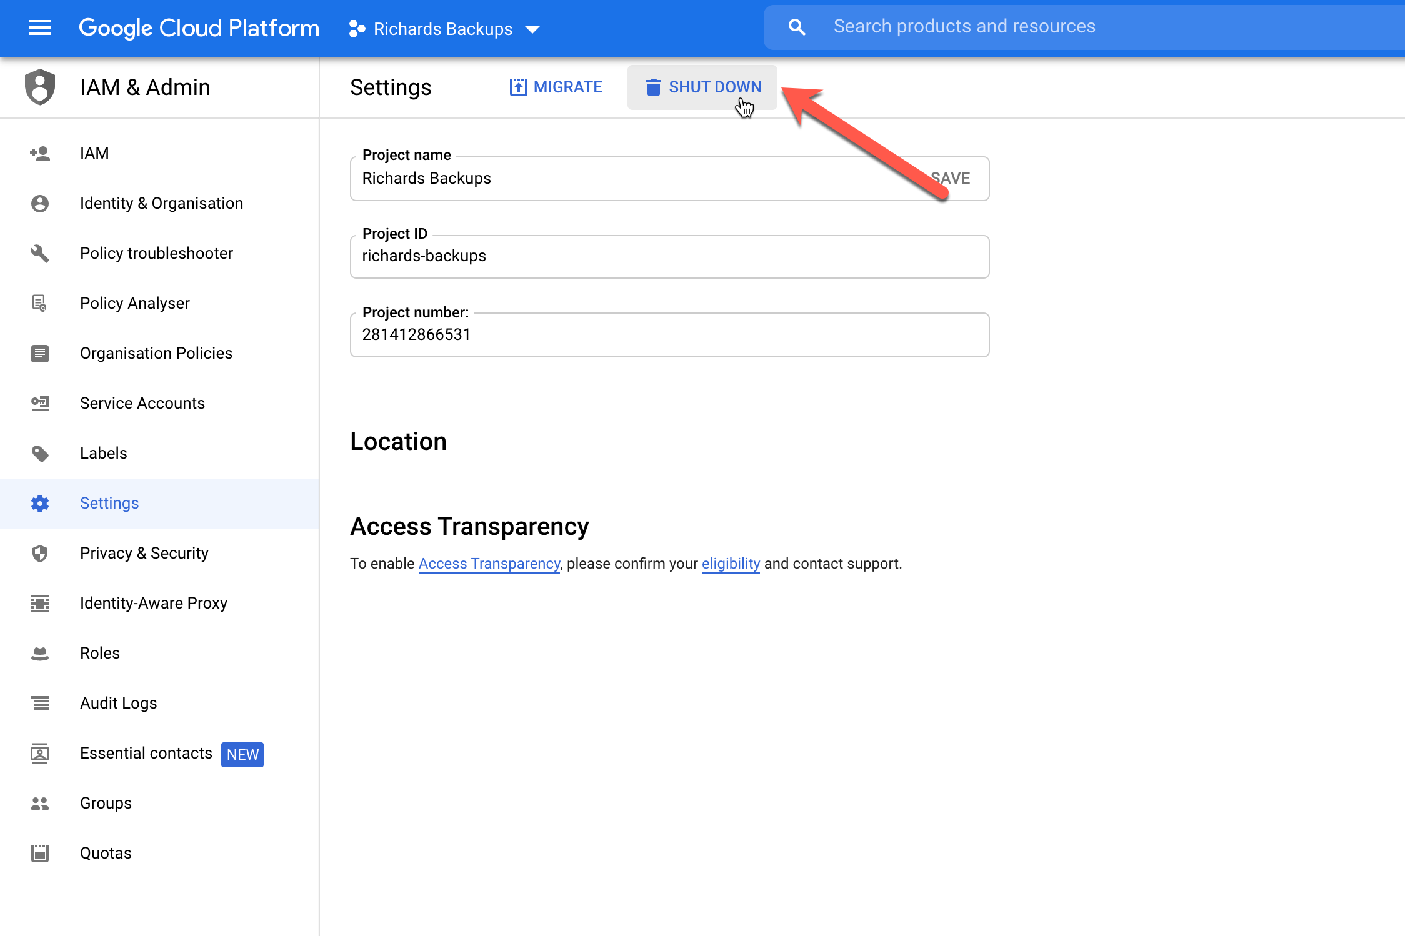This screenshot has width=1405, height=936.
Task: Select the Settings sidebar item
Action: pos(159,503)
